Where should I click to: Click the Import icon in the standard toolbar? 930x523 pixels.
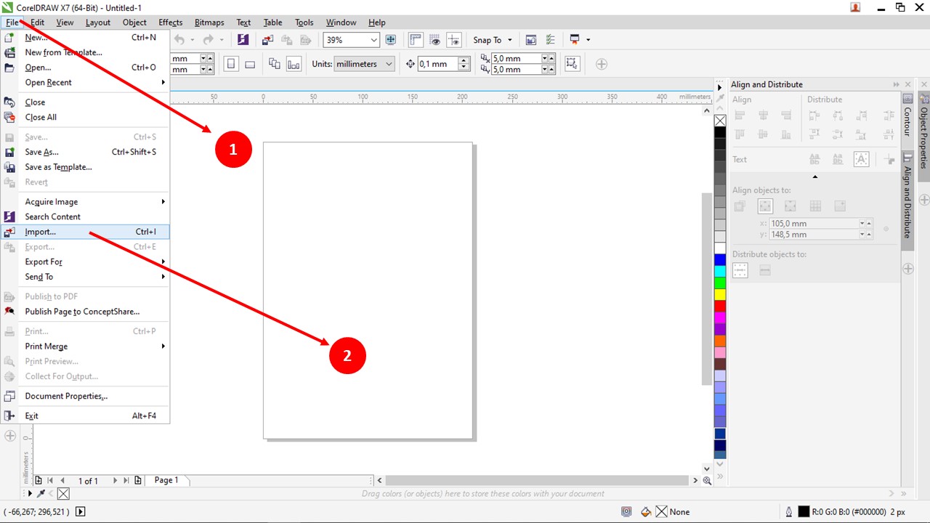[268, 40]
